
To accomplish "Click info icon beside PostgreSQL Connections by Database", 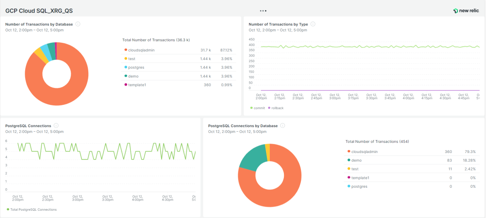I will [283, 126].
